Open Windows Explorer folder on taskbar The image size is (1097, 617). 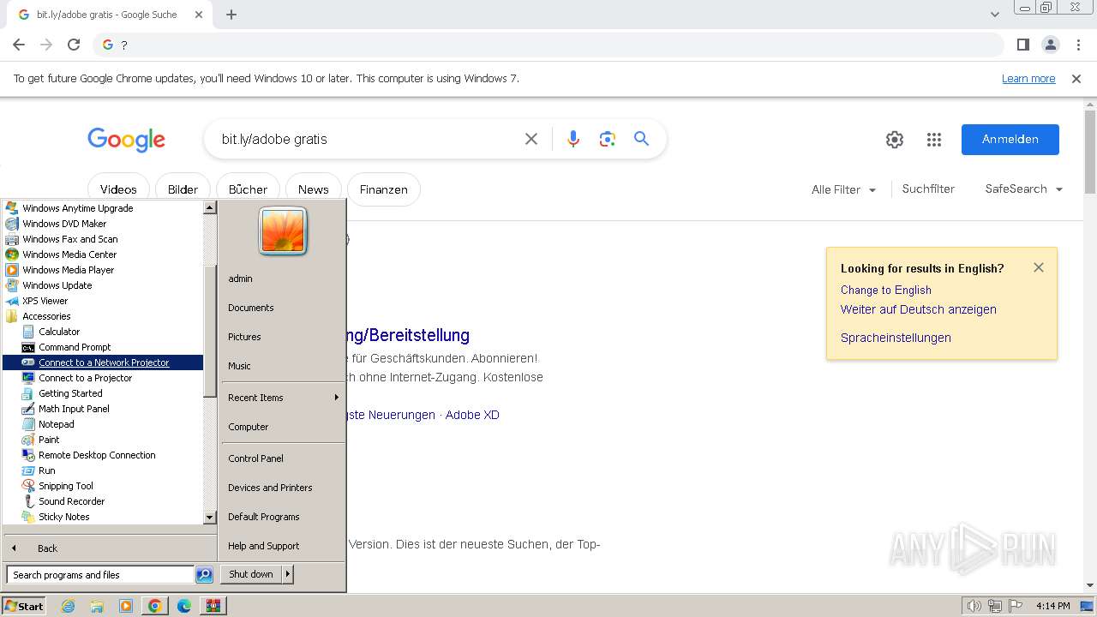tap(97, 606)
